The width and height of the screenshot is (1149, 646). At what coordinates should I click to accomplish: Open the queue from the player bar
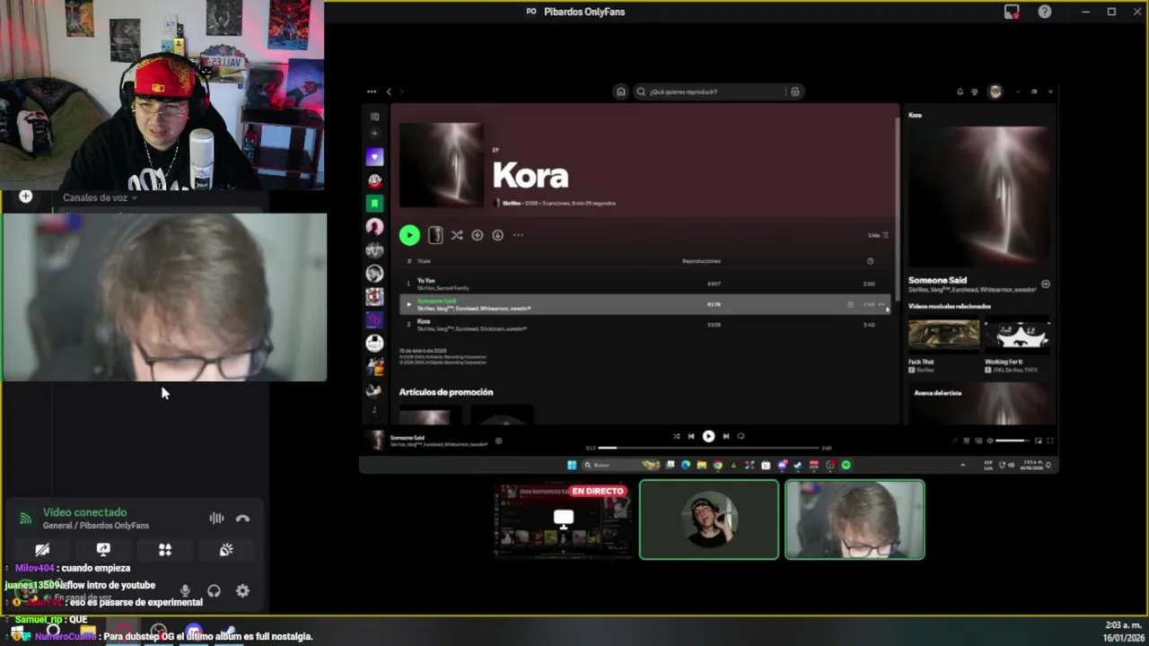pos(966,441)
